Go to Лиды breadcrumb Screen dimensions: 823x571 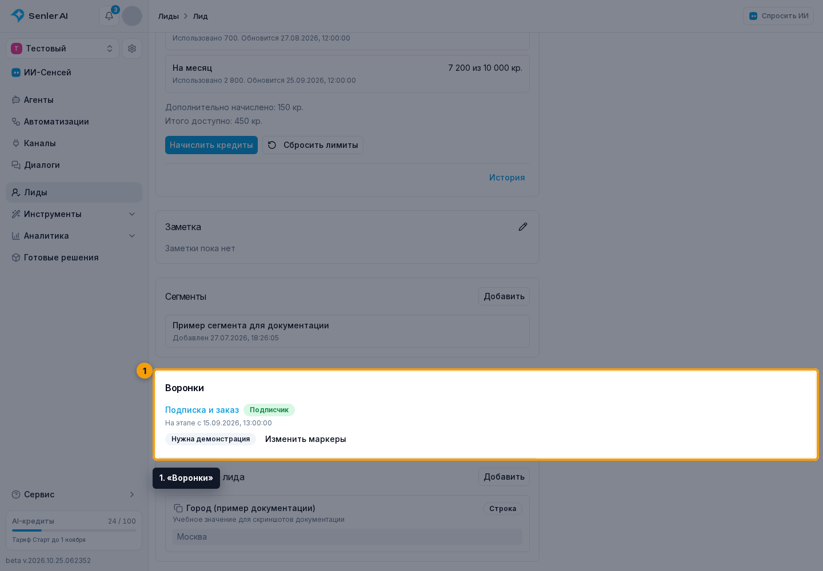[169, 16]
